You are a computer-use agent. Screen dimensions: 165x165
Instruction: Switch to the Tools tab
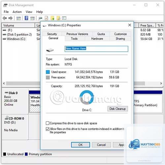pyautogui.click(x=74, y=39)
